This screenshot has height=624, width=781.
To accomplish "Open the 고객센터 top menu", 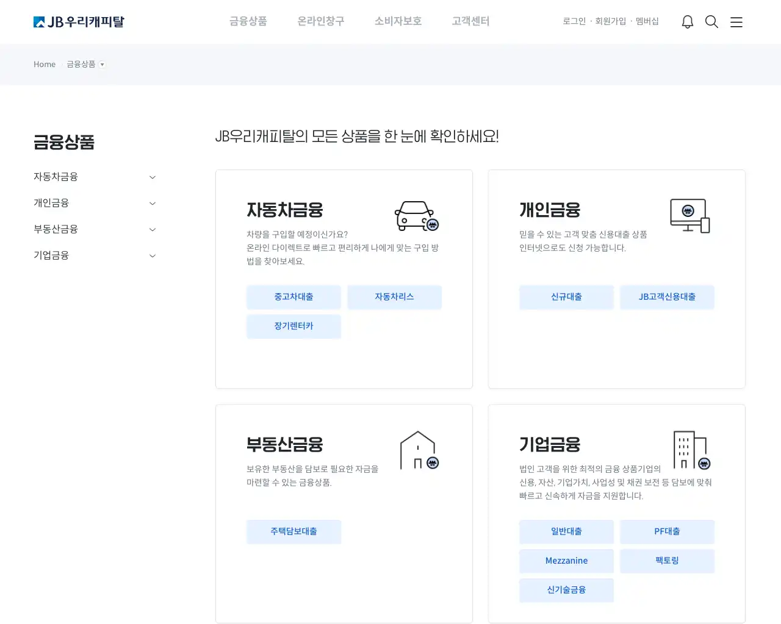I will pos(471,21).
